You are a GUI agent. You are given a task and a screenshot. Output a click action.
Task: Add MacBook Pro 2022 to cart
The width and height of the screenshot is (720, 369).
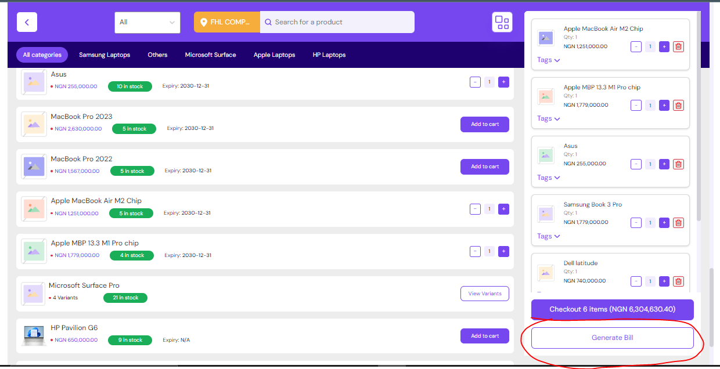tap(485, 167)
